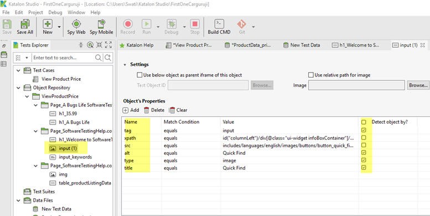The height and width of the screenshot is (216, 430).
Task: Enable 'Use below object as parent iframe'
Action: click(139, 75)
